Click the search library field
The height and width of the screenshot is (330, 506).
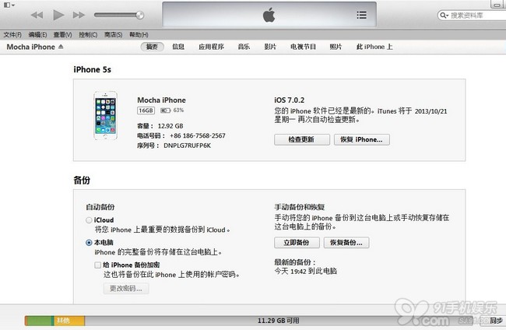(474, 15)
